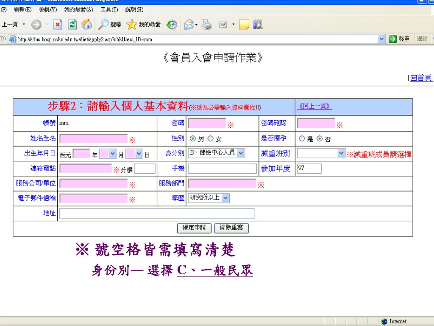Click the Internet zone globe icon
This screenshot has width=434, height=326.
click(384, 321)
